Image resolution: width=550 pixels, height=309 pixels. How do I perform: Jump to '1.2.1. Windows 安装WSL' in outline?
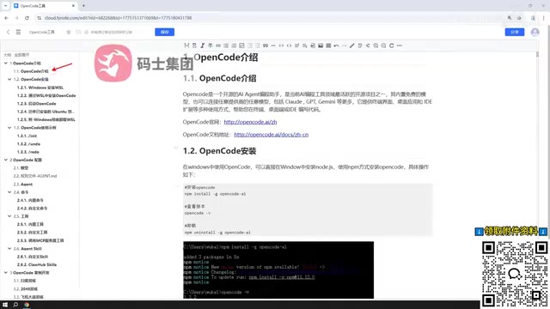[x=40, y=88]
